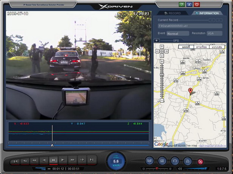Screen dimensions: 233x174
Task: Click the total time 00:03:51
Action: pyautogui.click(x=74, y=169)
